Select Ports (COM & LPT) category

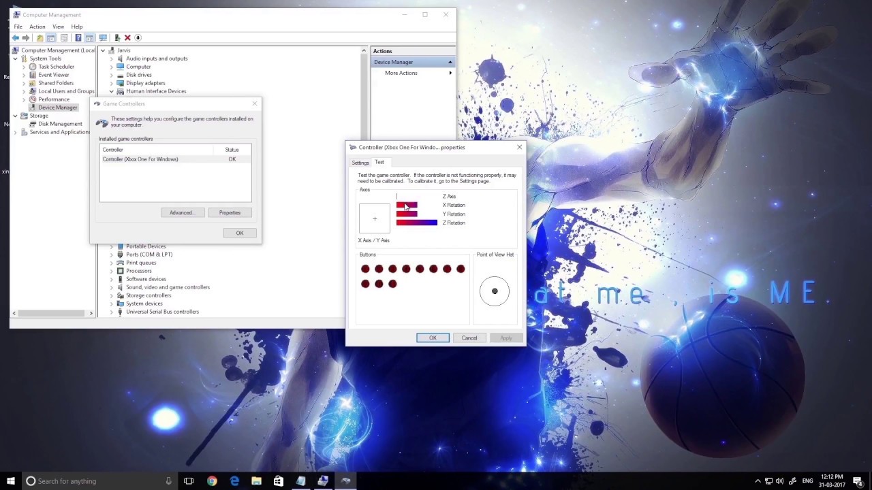click(149, 255)
